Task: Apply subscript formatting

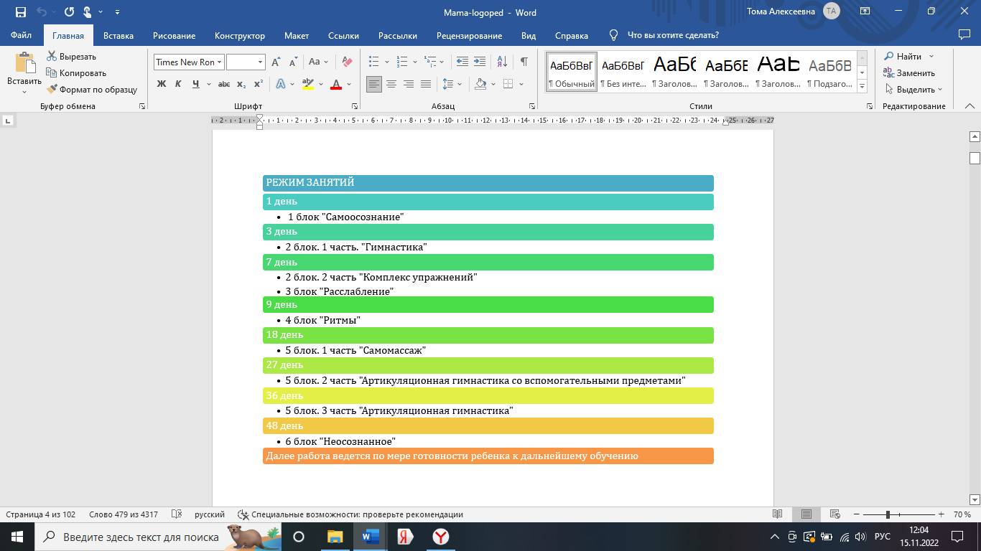Action: pyautogui.click(x=241, y=84)
